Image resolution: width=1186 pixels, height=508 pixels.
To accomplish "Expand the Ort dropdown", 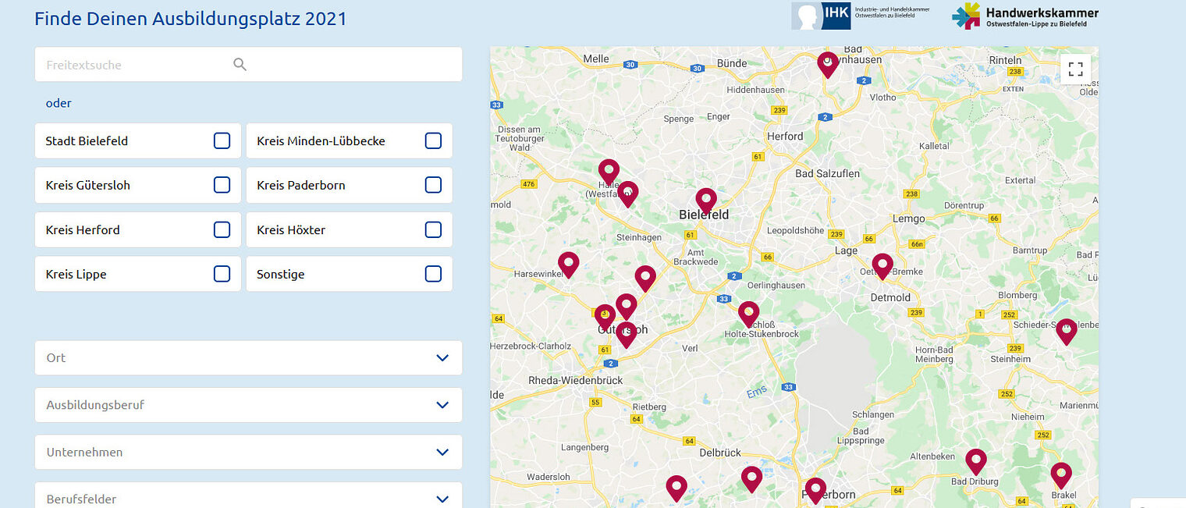I will point(248,357).
